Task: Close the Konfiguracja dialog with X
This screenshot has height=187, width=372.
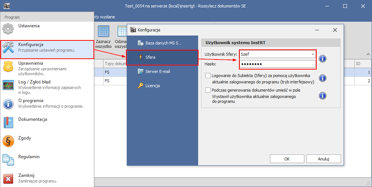Action: pos(335,30)
